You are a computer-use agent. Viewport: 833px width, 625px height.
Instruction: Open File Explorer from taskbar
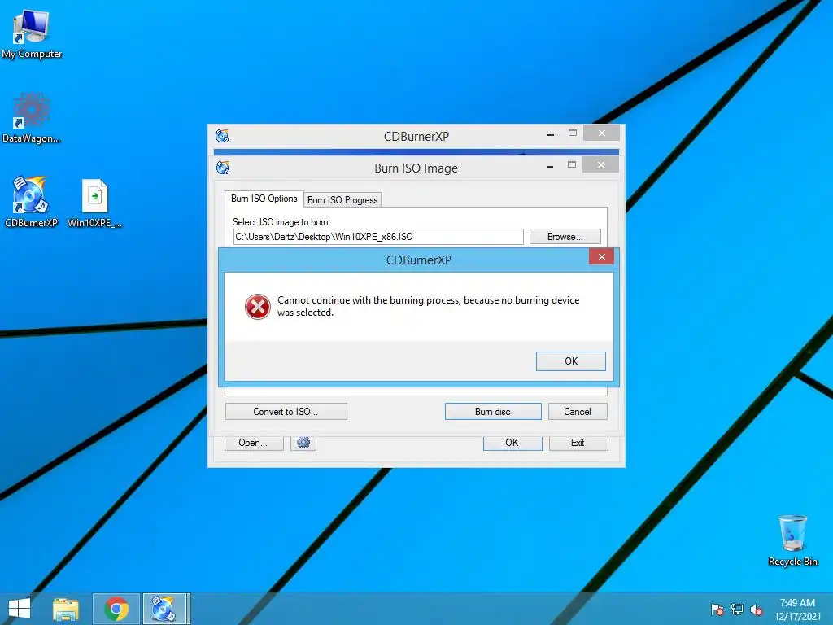coord(65,609)
